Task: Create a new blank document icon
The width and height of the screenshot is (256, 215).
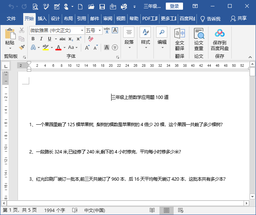Action: (x=80, y=6)
